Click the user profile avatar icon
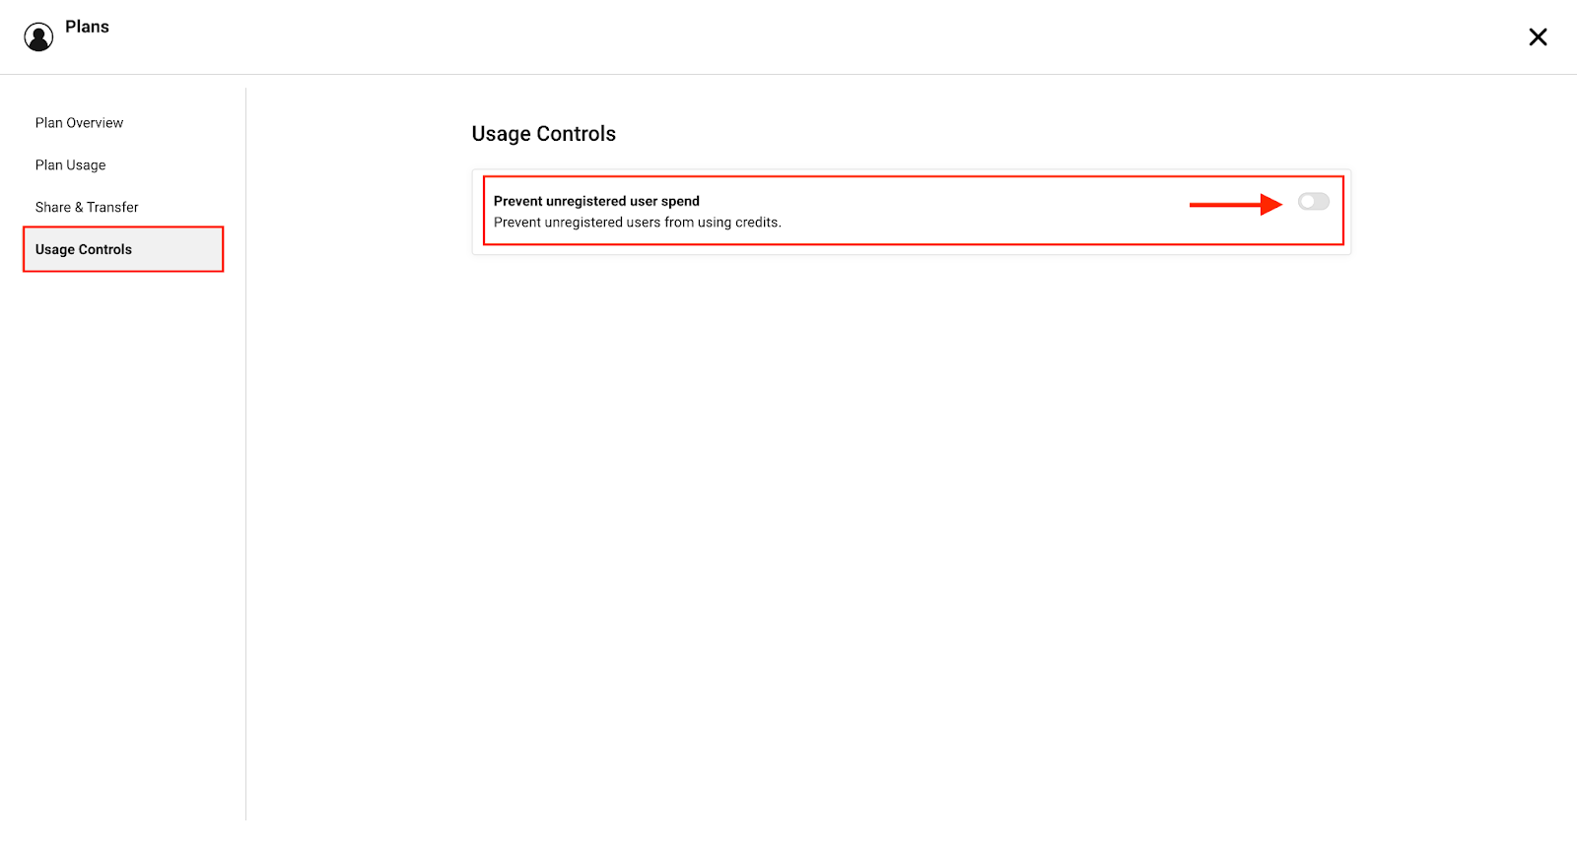1577x842 pixels. coord(38,37)
